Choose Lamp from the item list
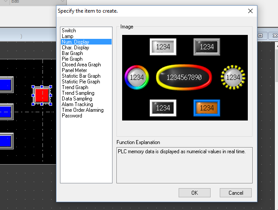This screenshot has height=210, width=278. [67, 36]
